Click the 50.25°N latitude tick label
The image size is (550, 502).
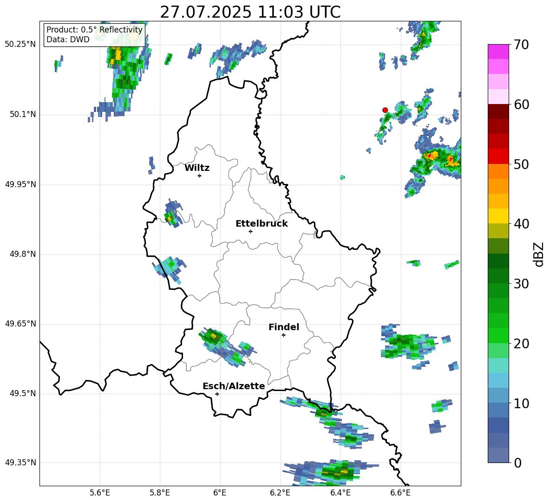(20, 45)
